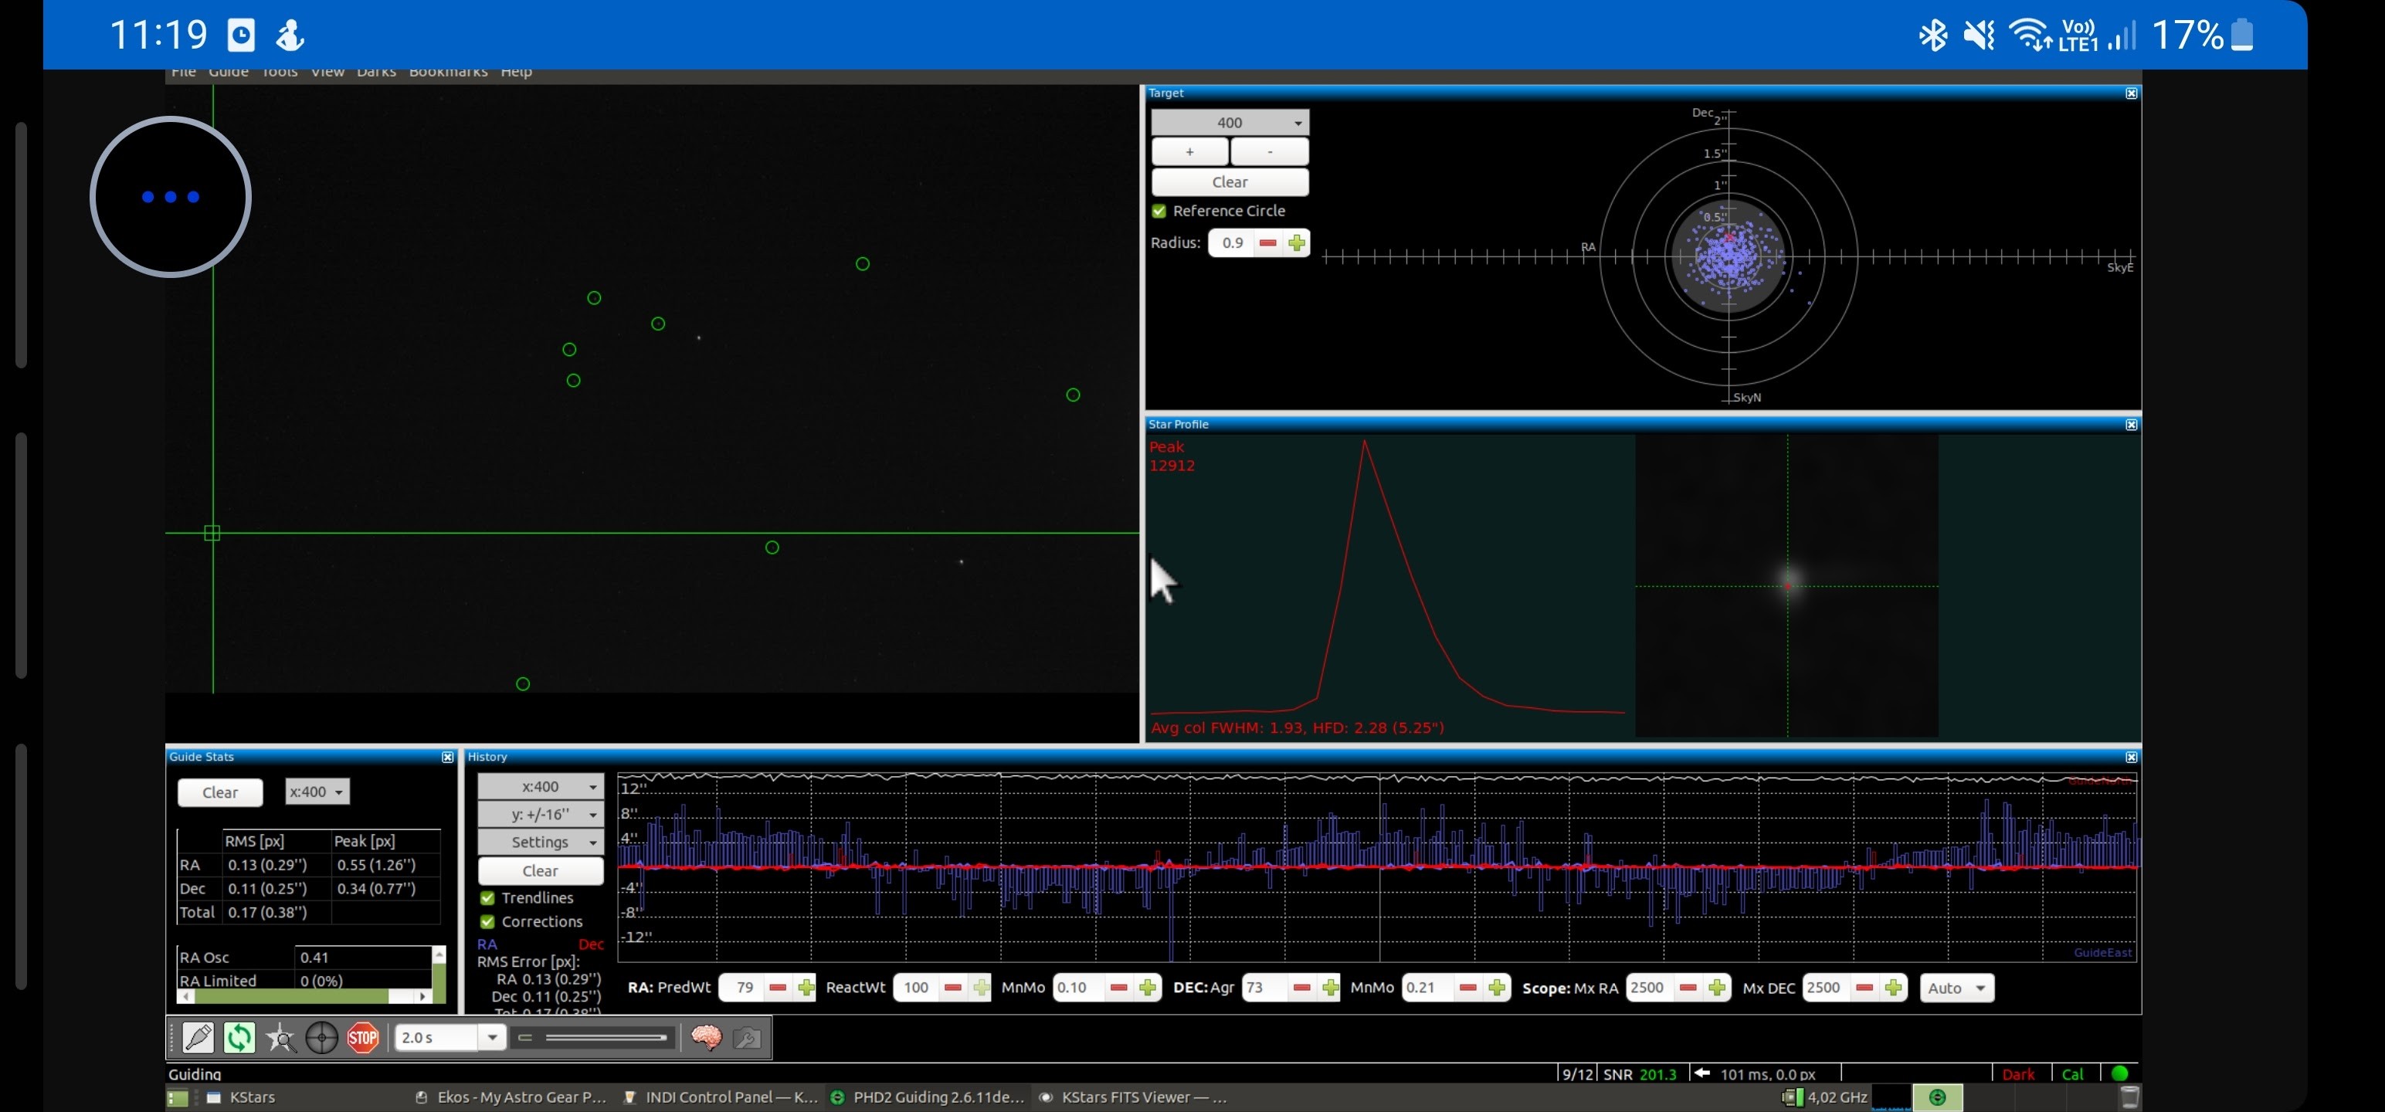Decrease DEC Agr with minus icon

[x=1301, y=988]
